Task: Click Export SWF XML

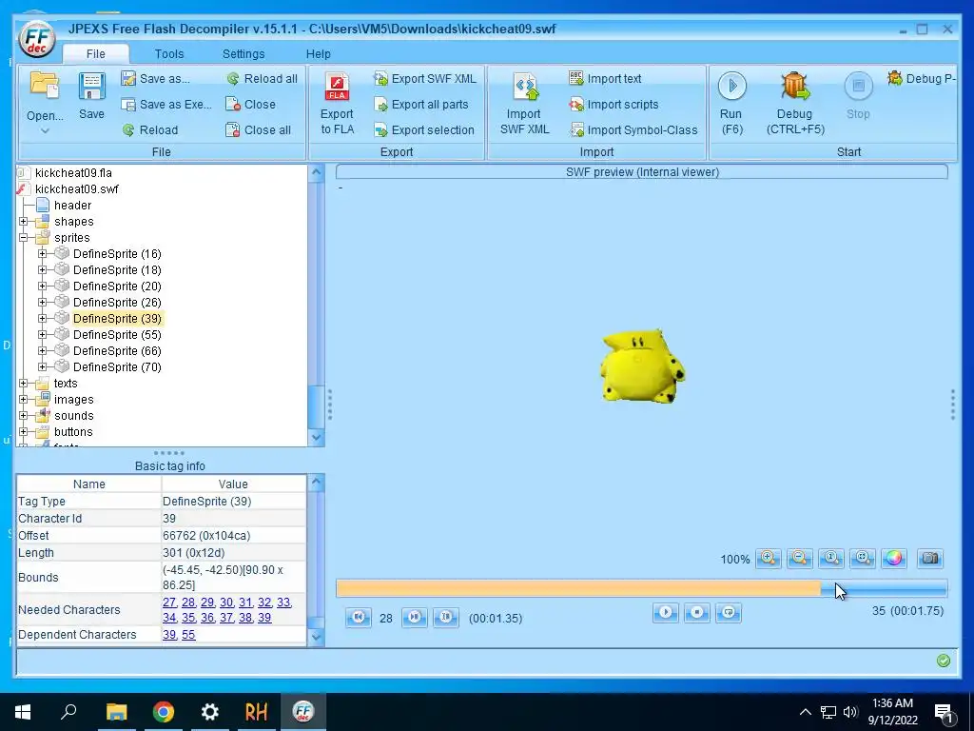Action: click(425, 78)
